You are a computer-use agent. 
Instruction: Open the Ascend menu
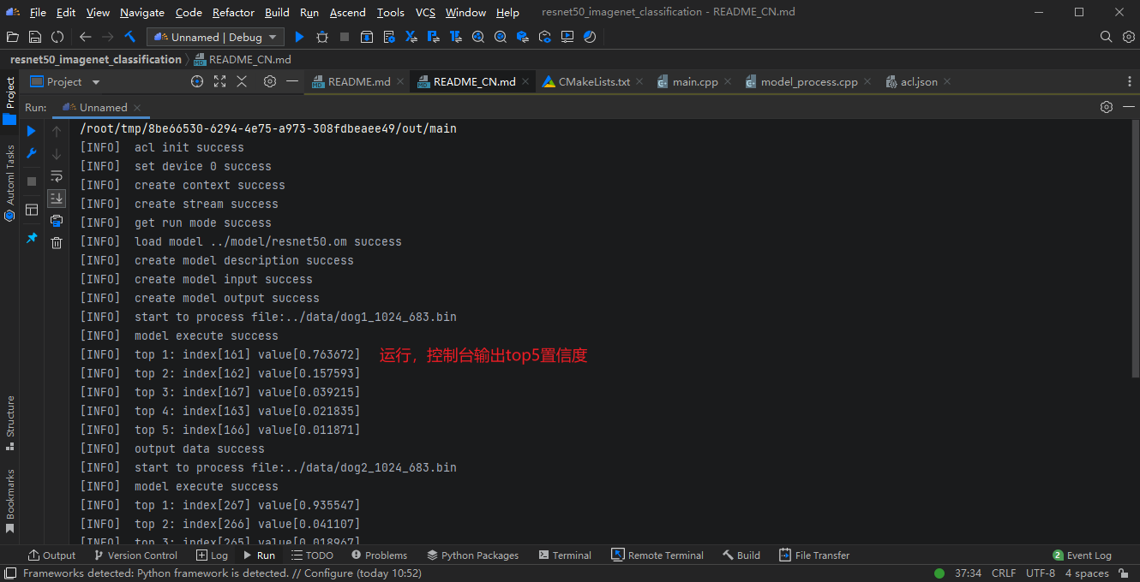pyautogui.click(x=347, y=12)
